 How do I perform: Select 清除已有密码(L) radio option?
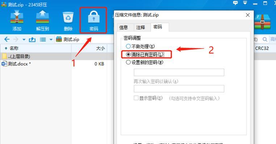point(128,54)
